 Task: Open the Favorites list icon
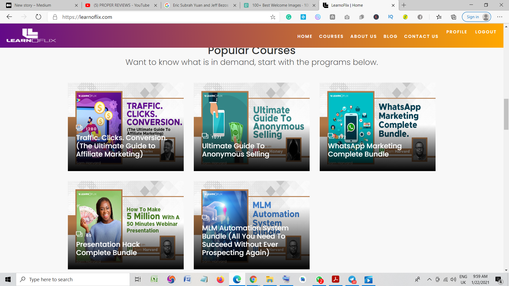[x=439, y=17]
